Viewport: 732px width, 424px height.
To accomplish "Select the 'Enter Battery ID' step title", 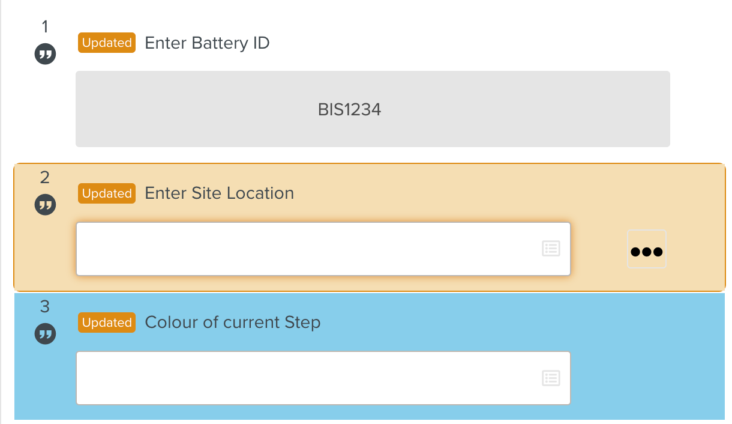I will 207,43.
